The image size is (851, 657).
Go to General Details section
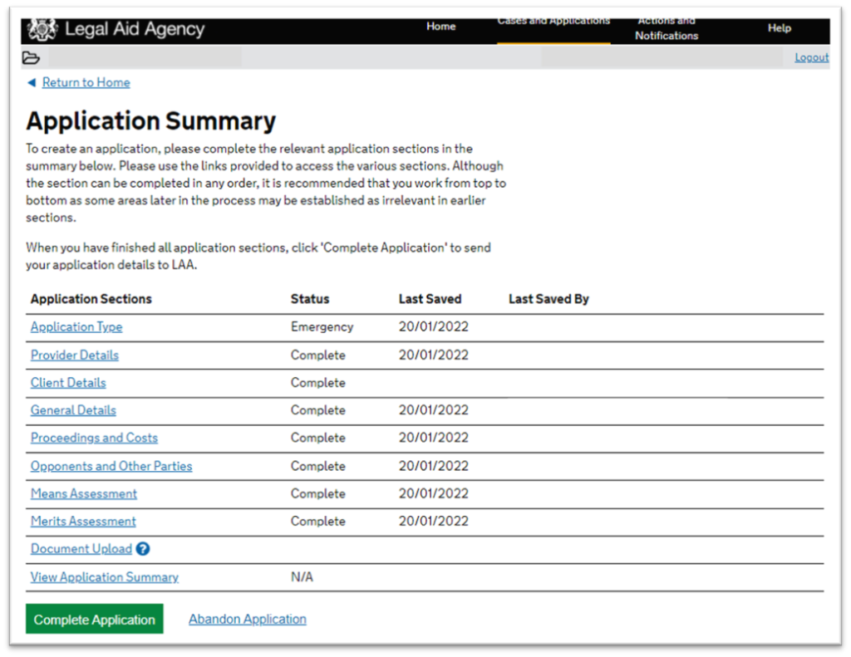click(x=73, y=410)
